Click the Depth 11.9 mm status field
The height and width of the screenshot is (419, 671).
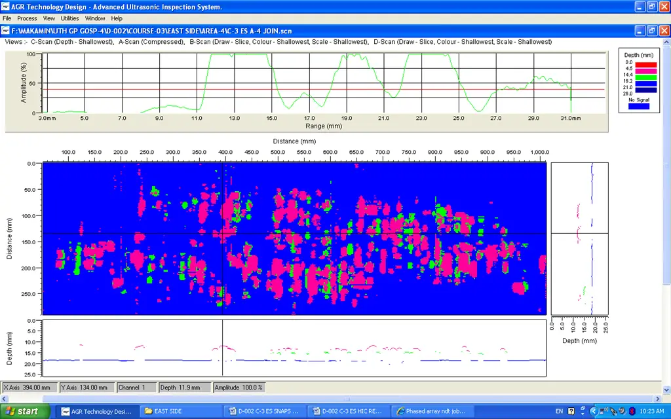click(185, 388)
